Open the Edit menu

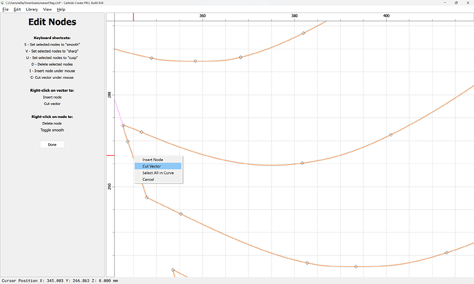(17, 10)
